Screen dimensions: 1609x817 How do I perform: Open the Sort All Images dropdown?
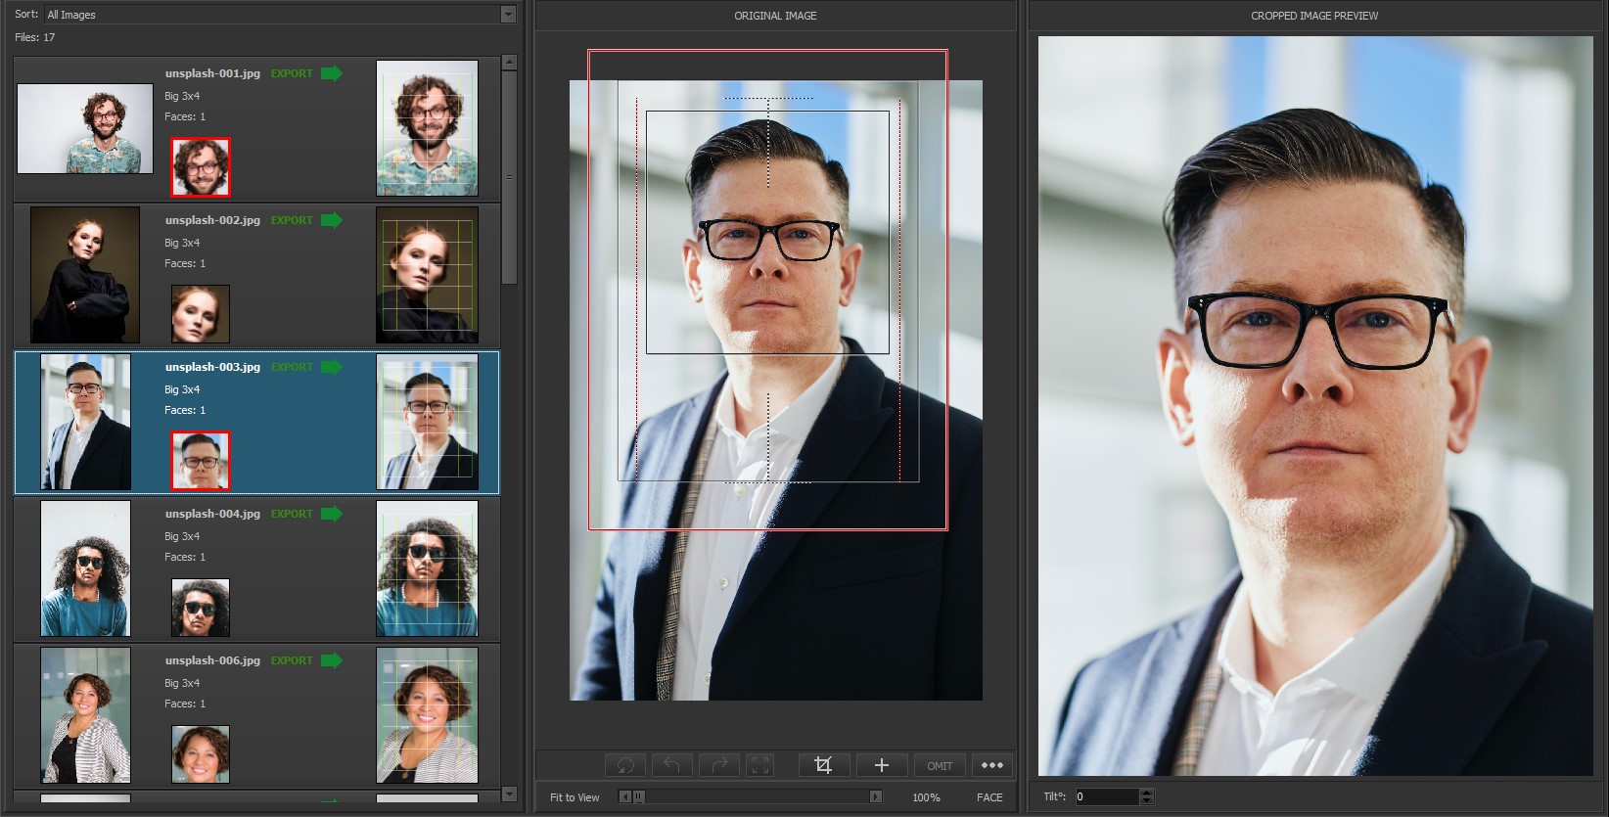coord(508,15)
